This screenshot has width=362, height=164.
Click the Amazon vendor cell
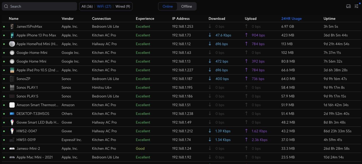click(x=68, y=105)
